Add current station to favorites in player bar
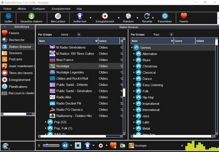 pos(113,145)
